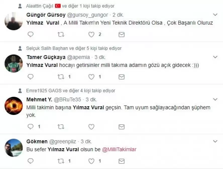Open the Gökmen display name link
This screenshot has height=169, width=223.
(x=37, y=141)
